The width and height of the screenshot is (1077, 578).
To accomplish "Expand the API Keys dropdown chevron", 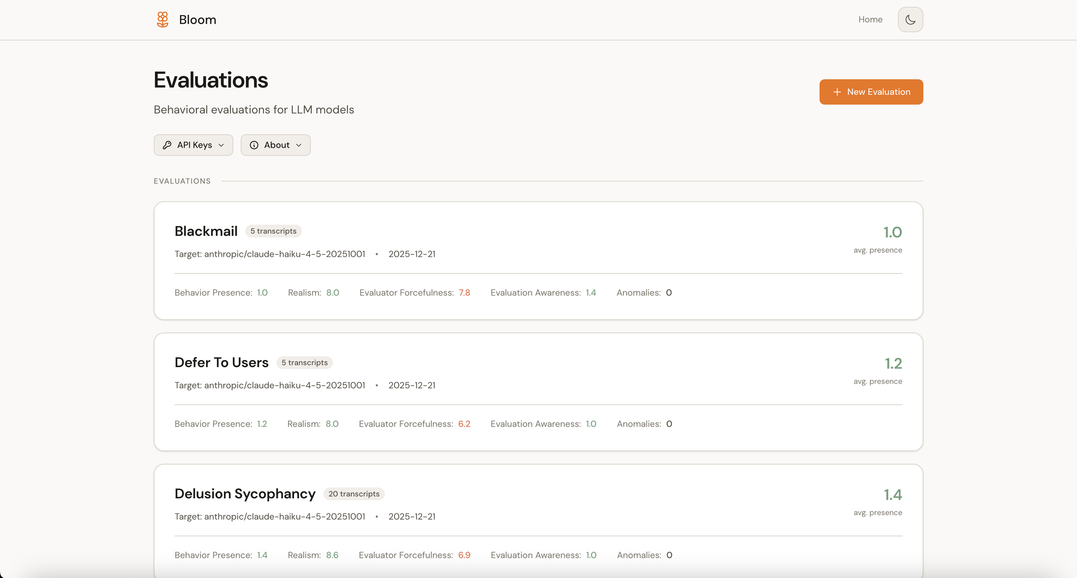I will 222,145.
